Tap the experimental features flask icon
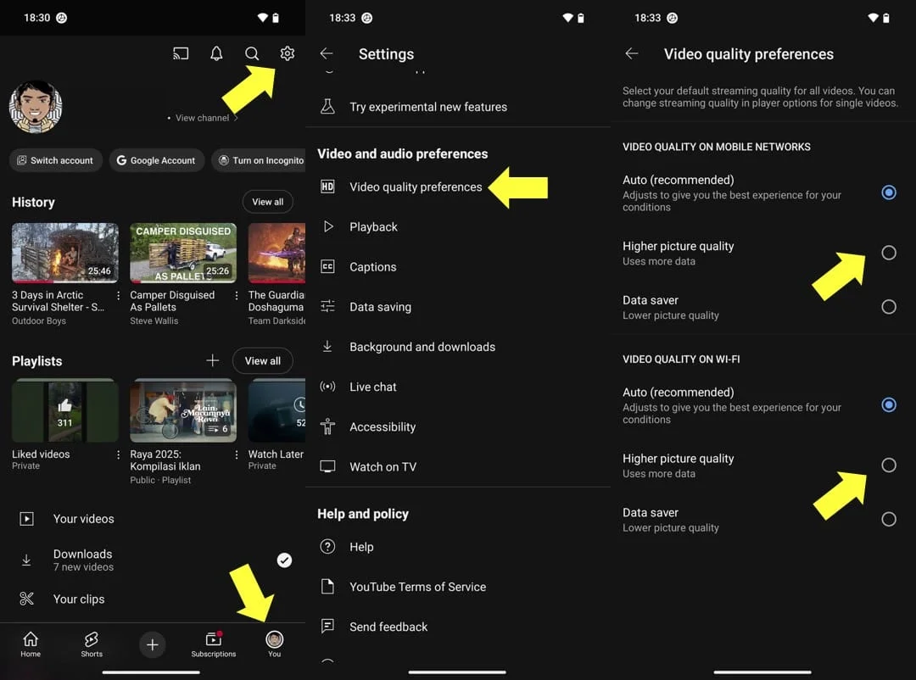Image resolution: width=916 pixels, height=680 pixels. coord(327,106)
